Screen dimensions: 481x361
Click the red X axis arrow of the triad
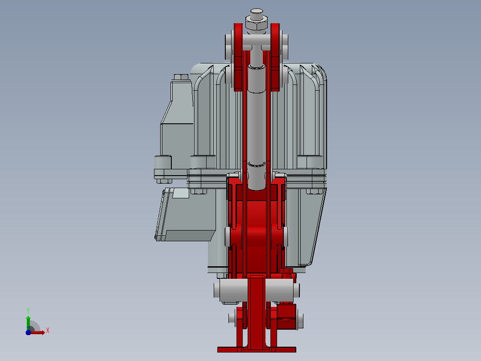tap(37, 332)
